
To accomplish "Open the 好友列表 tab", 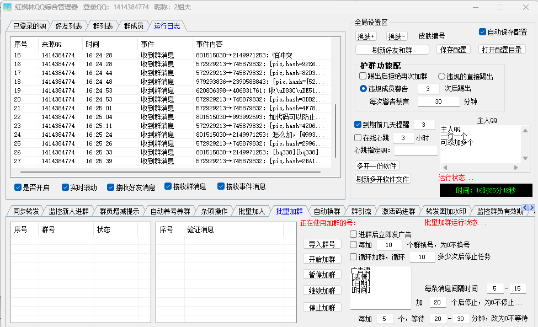I will tap(68, 26).
